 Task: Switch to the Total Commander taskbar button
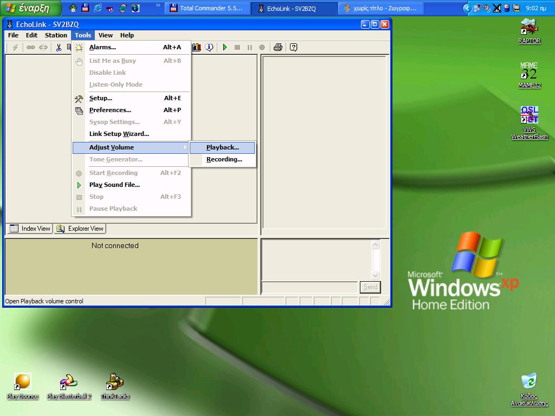pos(208,8)
